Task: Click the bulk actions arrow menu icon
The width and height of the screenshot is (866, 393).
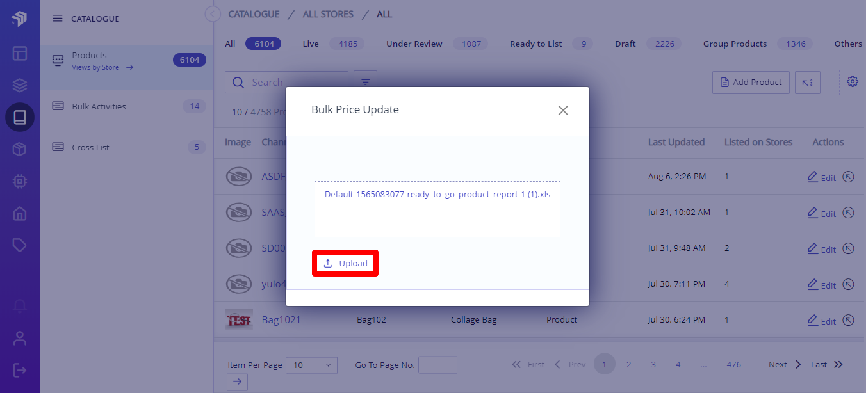Action: pos(808,82)
